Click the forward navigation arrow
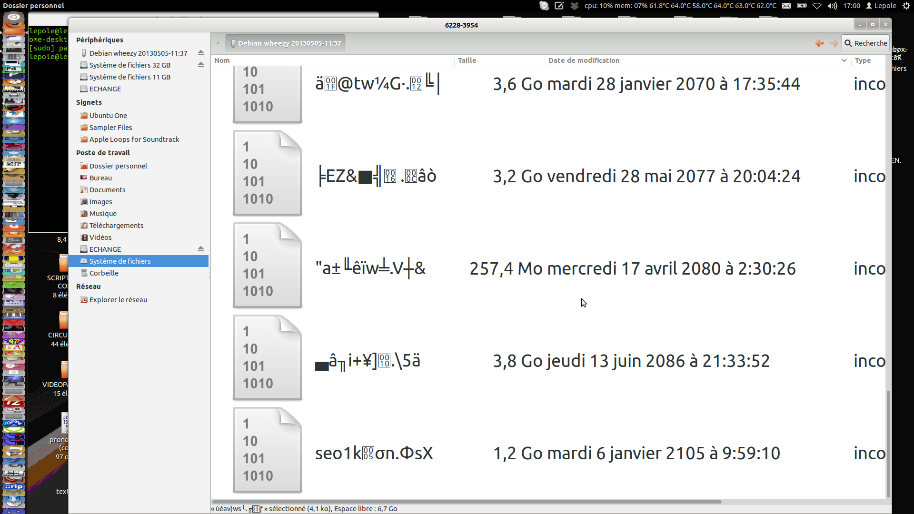This screenshot has width=914, height=514. pyautogui.click(x=834, y=43)
